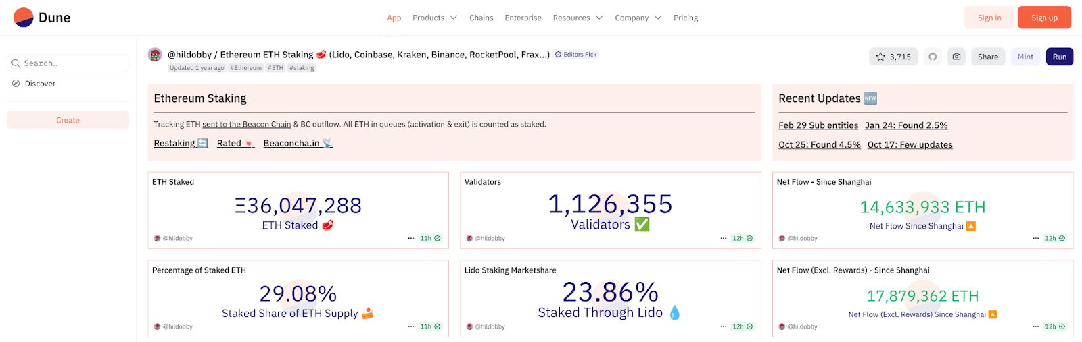Open the Restaking link
Screen dimensions: 1082x342
tap(181, 143)
